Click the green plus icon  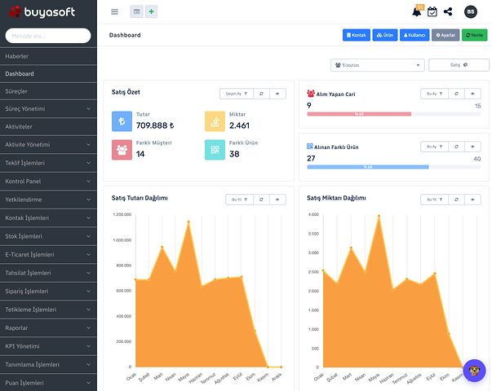(151, 11)
